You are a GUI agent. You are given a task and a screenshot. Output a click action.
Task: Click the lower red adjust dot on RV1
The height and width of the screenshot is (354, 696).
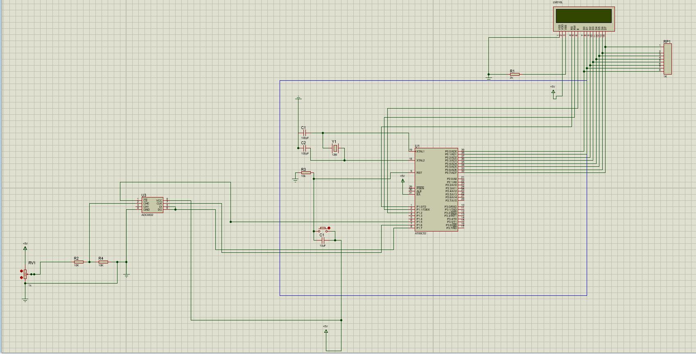pos(21,278)
